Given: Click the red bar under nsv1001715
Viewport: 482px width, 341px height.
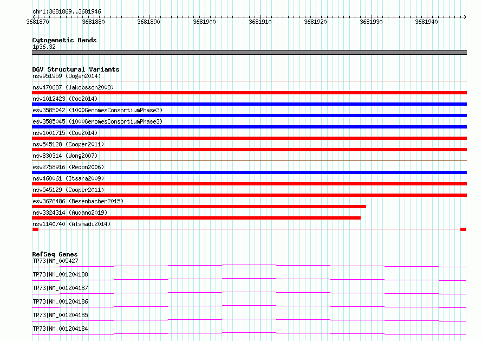Looking at the screenshot, I should [x=249, y=138].
